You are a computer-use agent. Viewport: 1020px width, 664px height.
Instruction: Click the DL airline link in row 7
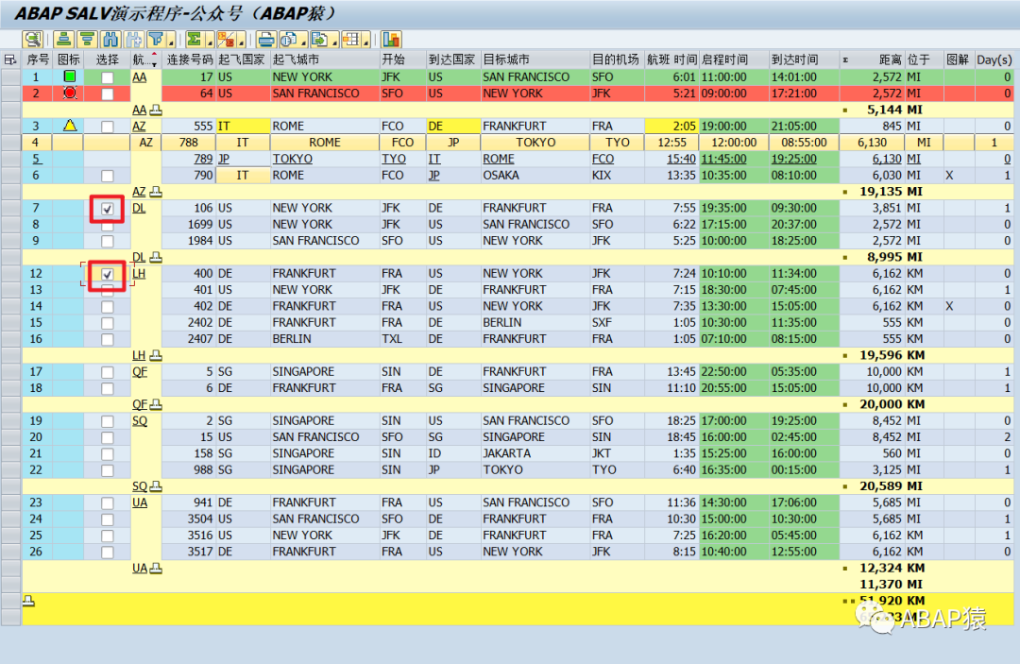(139, 208)
